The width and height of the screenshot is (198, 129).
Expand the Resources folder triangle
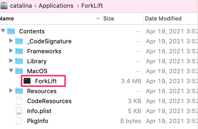[11, 90]
